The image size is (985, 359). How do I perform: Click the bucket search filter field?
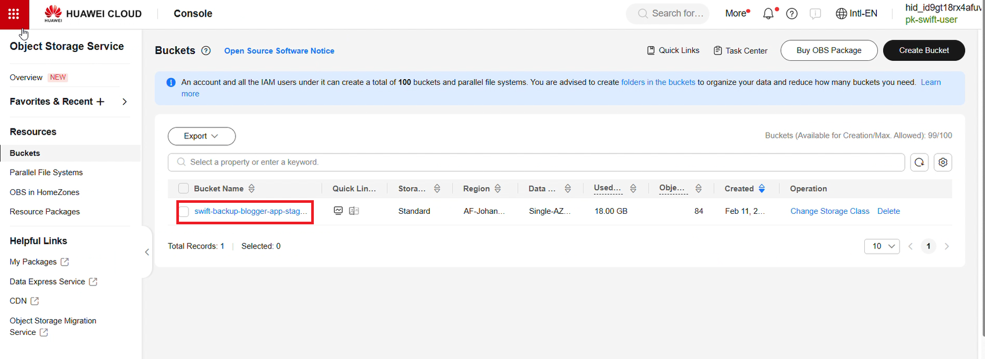click(536, 162)
